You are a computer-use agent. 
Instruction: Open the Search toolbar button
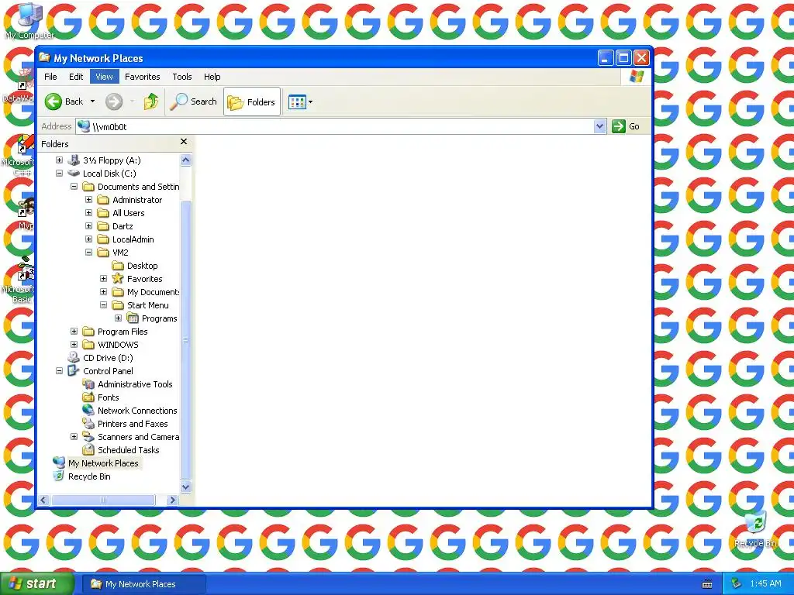193,101
